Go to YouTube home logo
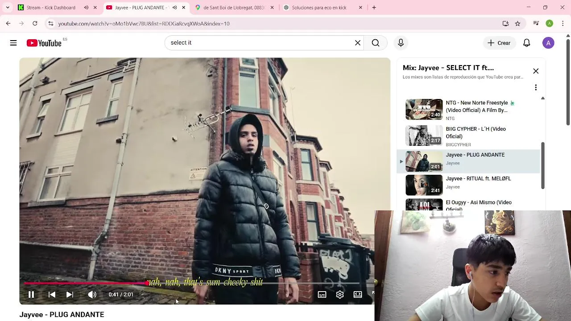 point(44,43)
